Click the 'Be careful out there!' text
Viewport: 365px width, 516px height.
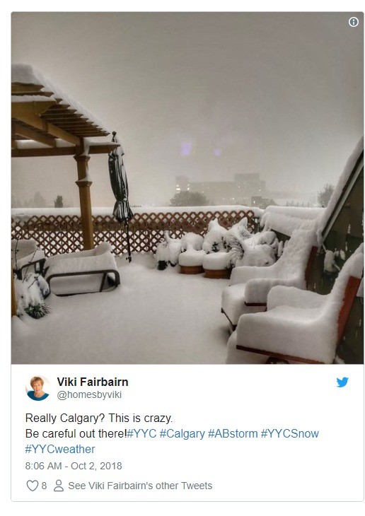tap(76, 434)
